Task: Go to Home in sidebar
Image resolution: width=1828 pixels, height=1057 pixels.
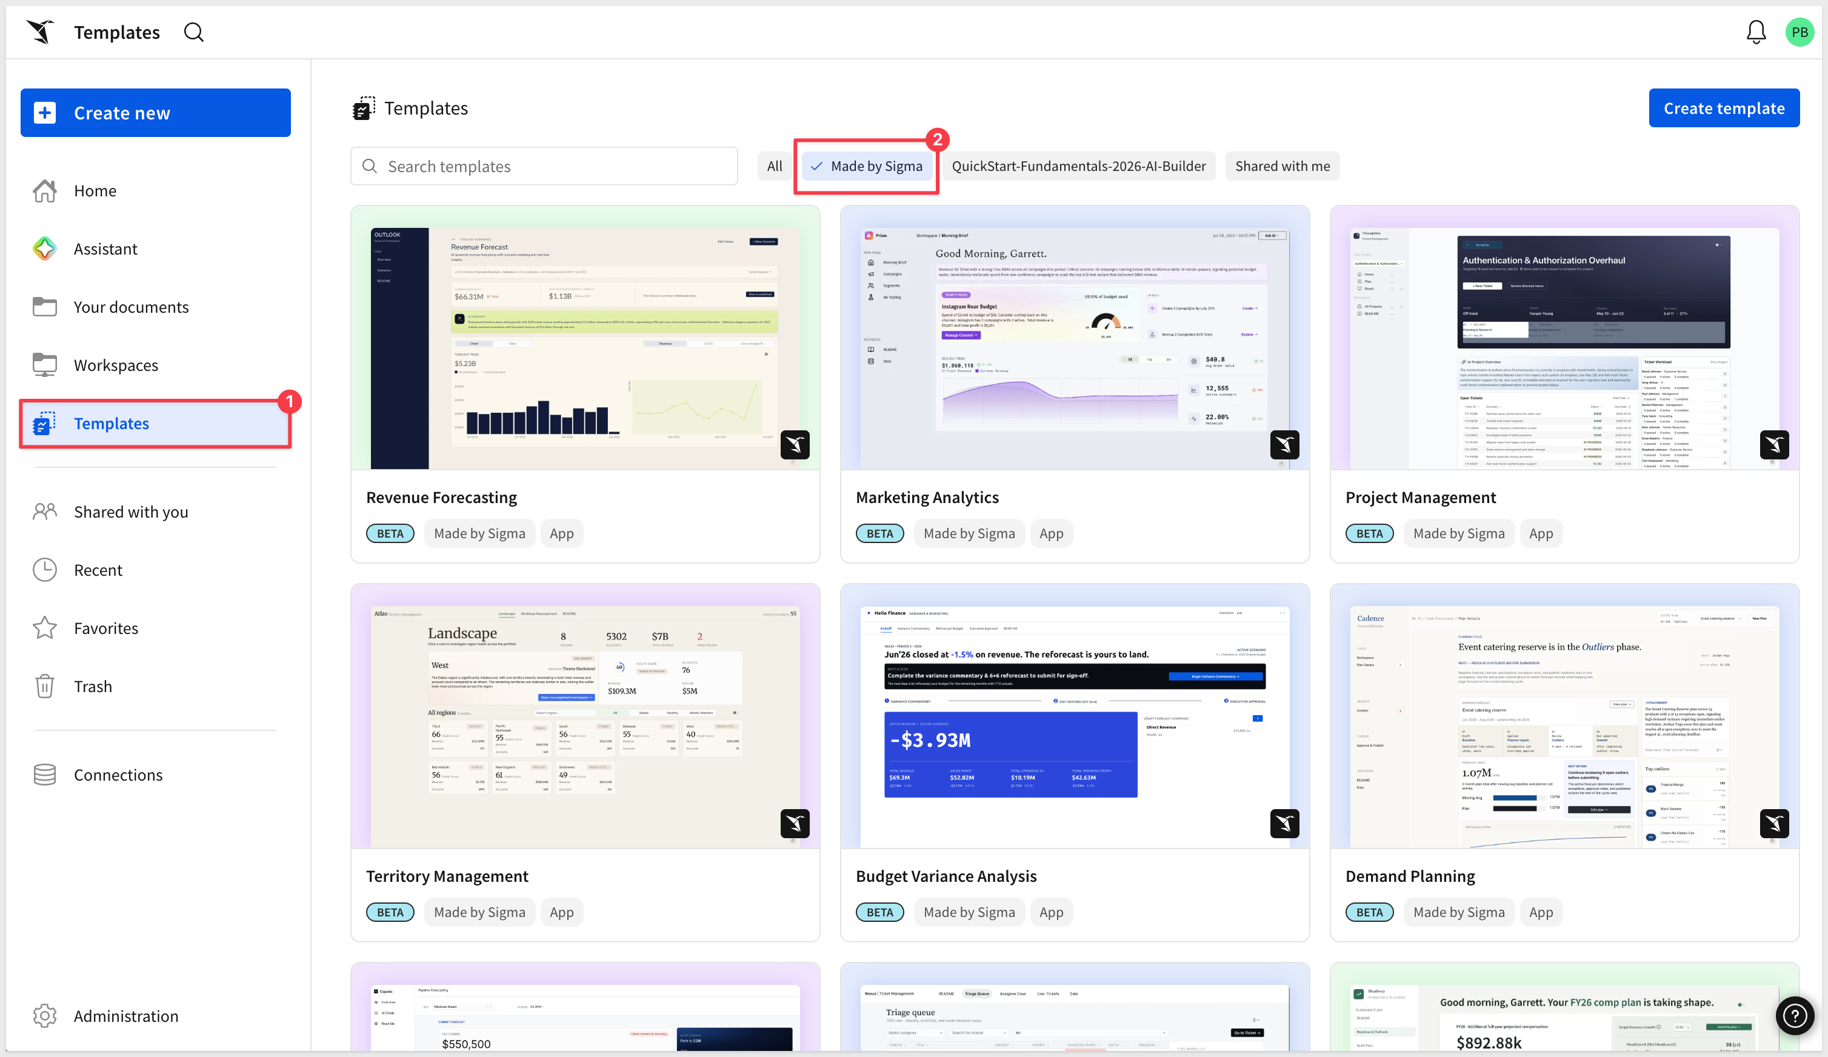Action: click(155, 191)
